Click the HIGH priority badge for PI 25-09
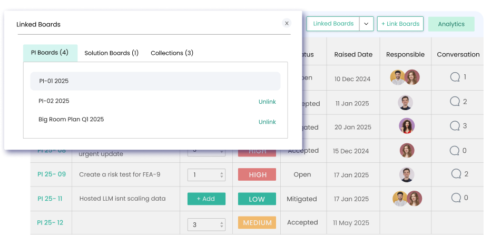 258,174
